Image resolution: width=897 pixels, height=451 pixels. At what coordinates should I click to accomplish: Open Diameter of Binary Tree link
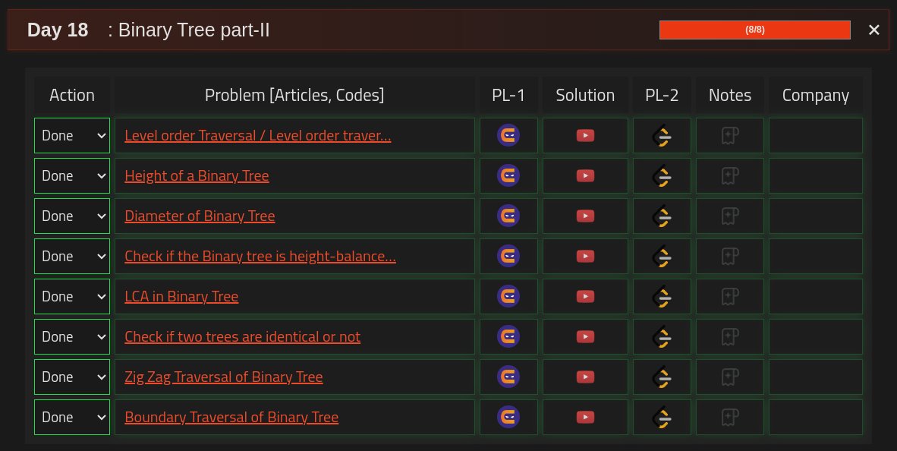[x=200, y=216]
